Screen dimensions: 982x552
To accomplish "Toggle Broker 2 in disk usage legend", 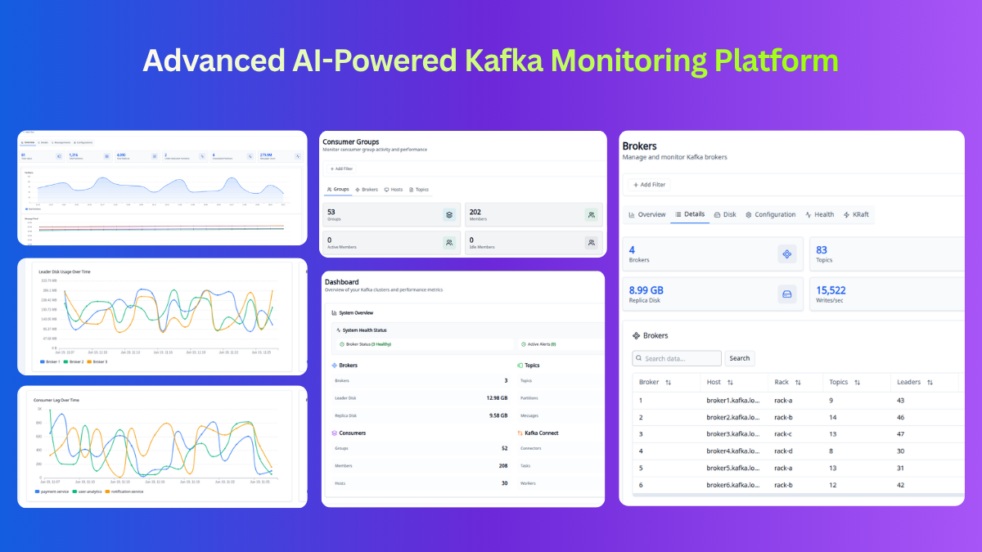I will click(74, 361).
